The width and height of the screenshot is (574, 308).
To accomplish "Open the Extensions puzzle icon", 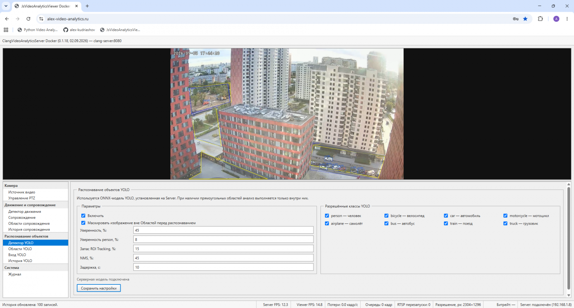I will tap(540, 19).
